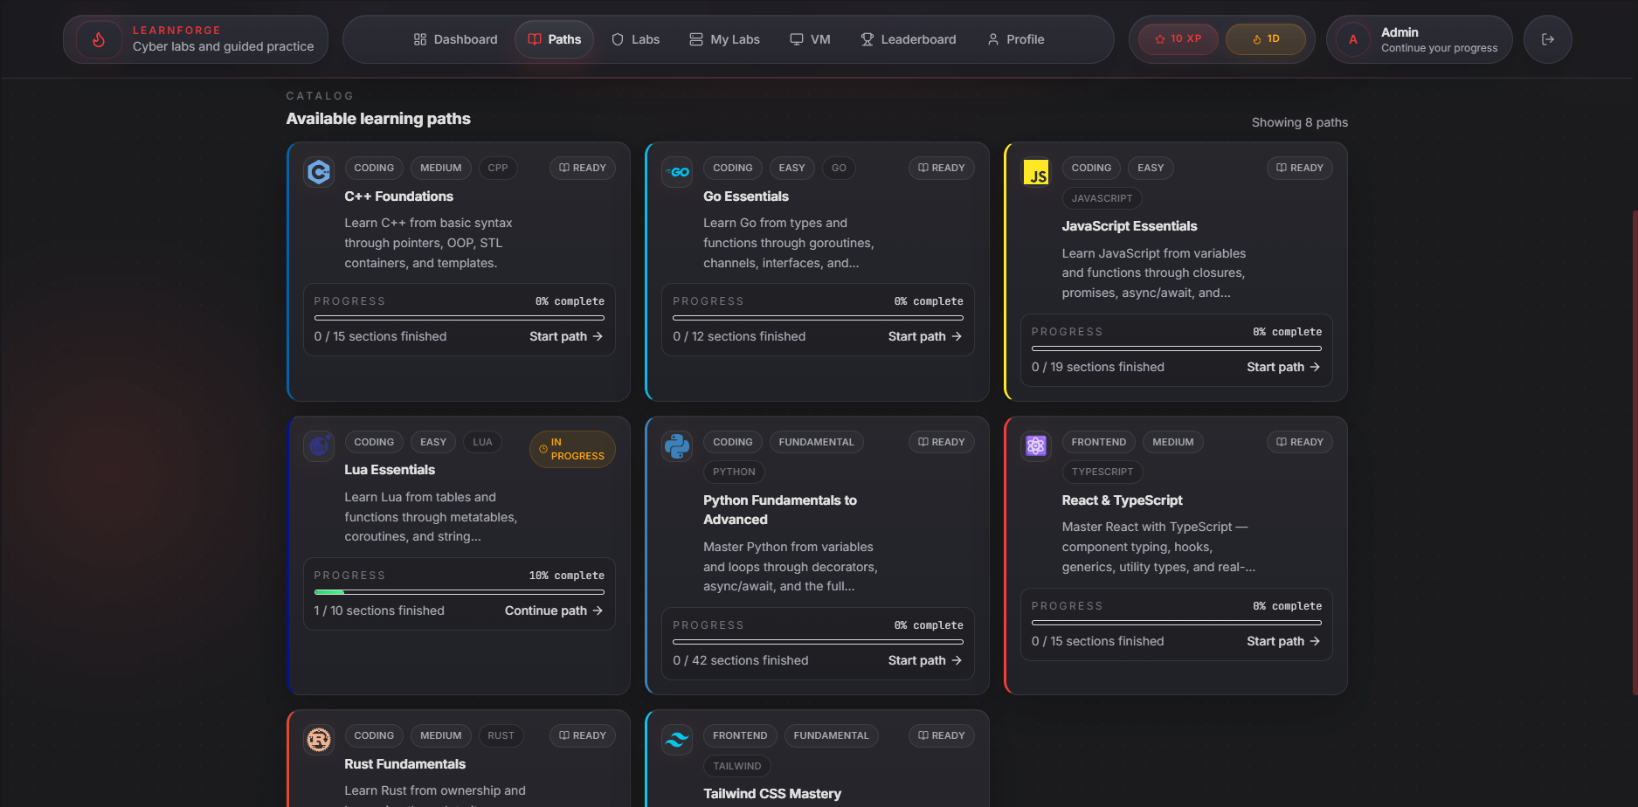This screenshot has width=1638, height=807.
Task: Open Python Fundamentals to Advanced title
Action: click(x=780, y=510)
